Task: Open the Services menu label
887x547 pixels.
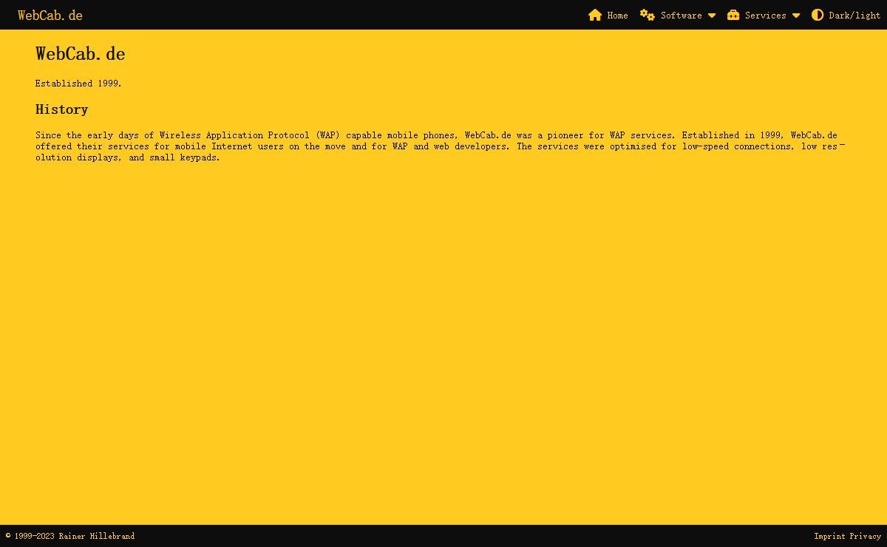Action: tap(765, 16)
